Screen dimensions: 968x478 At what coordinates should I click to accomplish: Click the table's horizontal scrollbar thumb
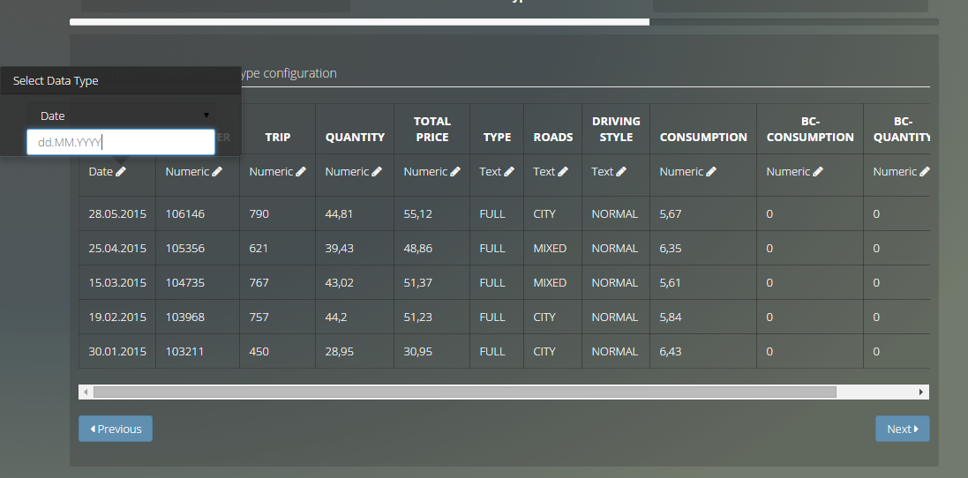[464, 392]
